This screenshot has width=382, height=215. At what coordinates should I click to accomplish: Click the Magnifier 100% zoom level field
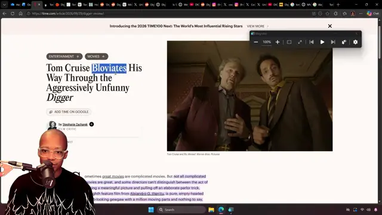[267, 42]
